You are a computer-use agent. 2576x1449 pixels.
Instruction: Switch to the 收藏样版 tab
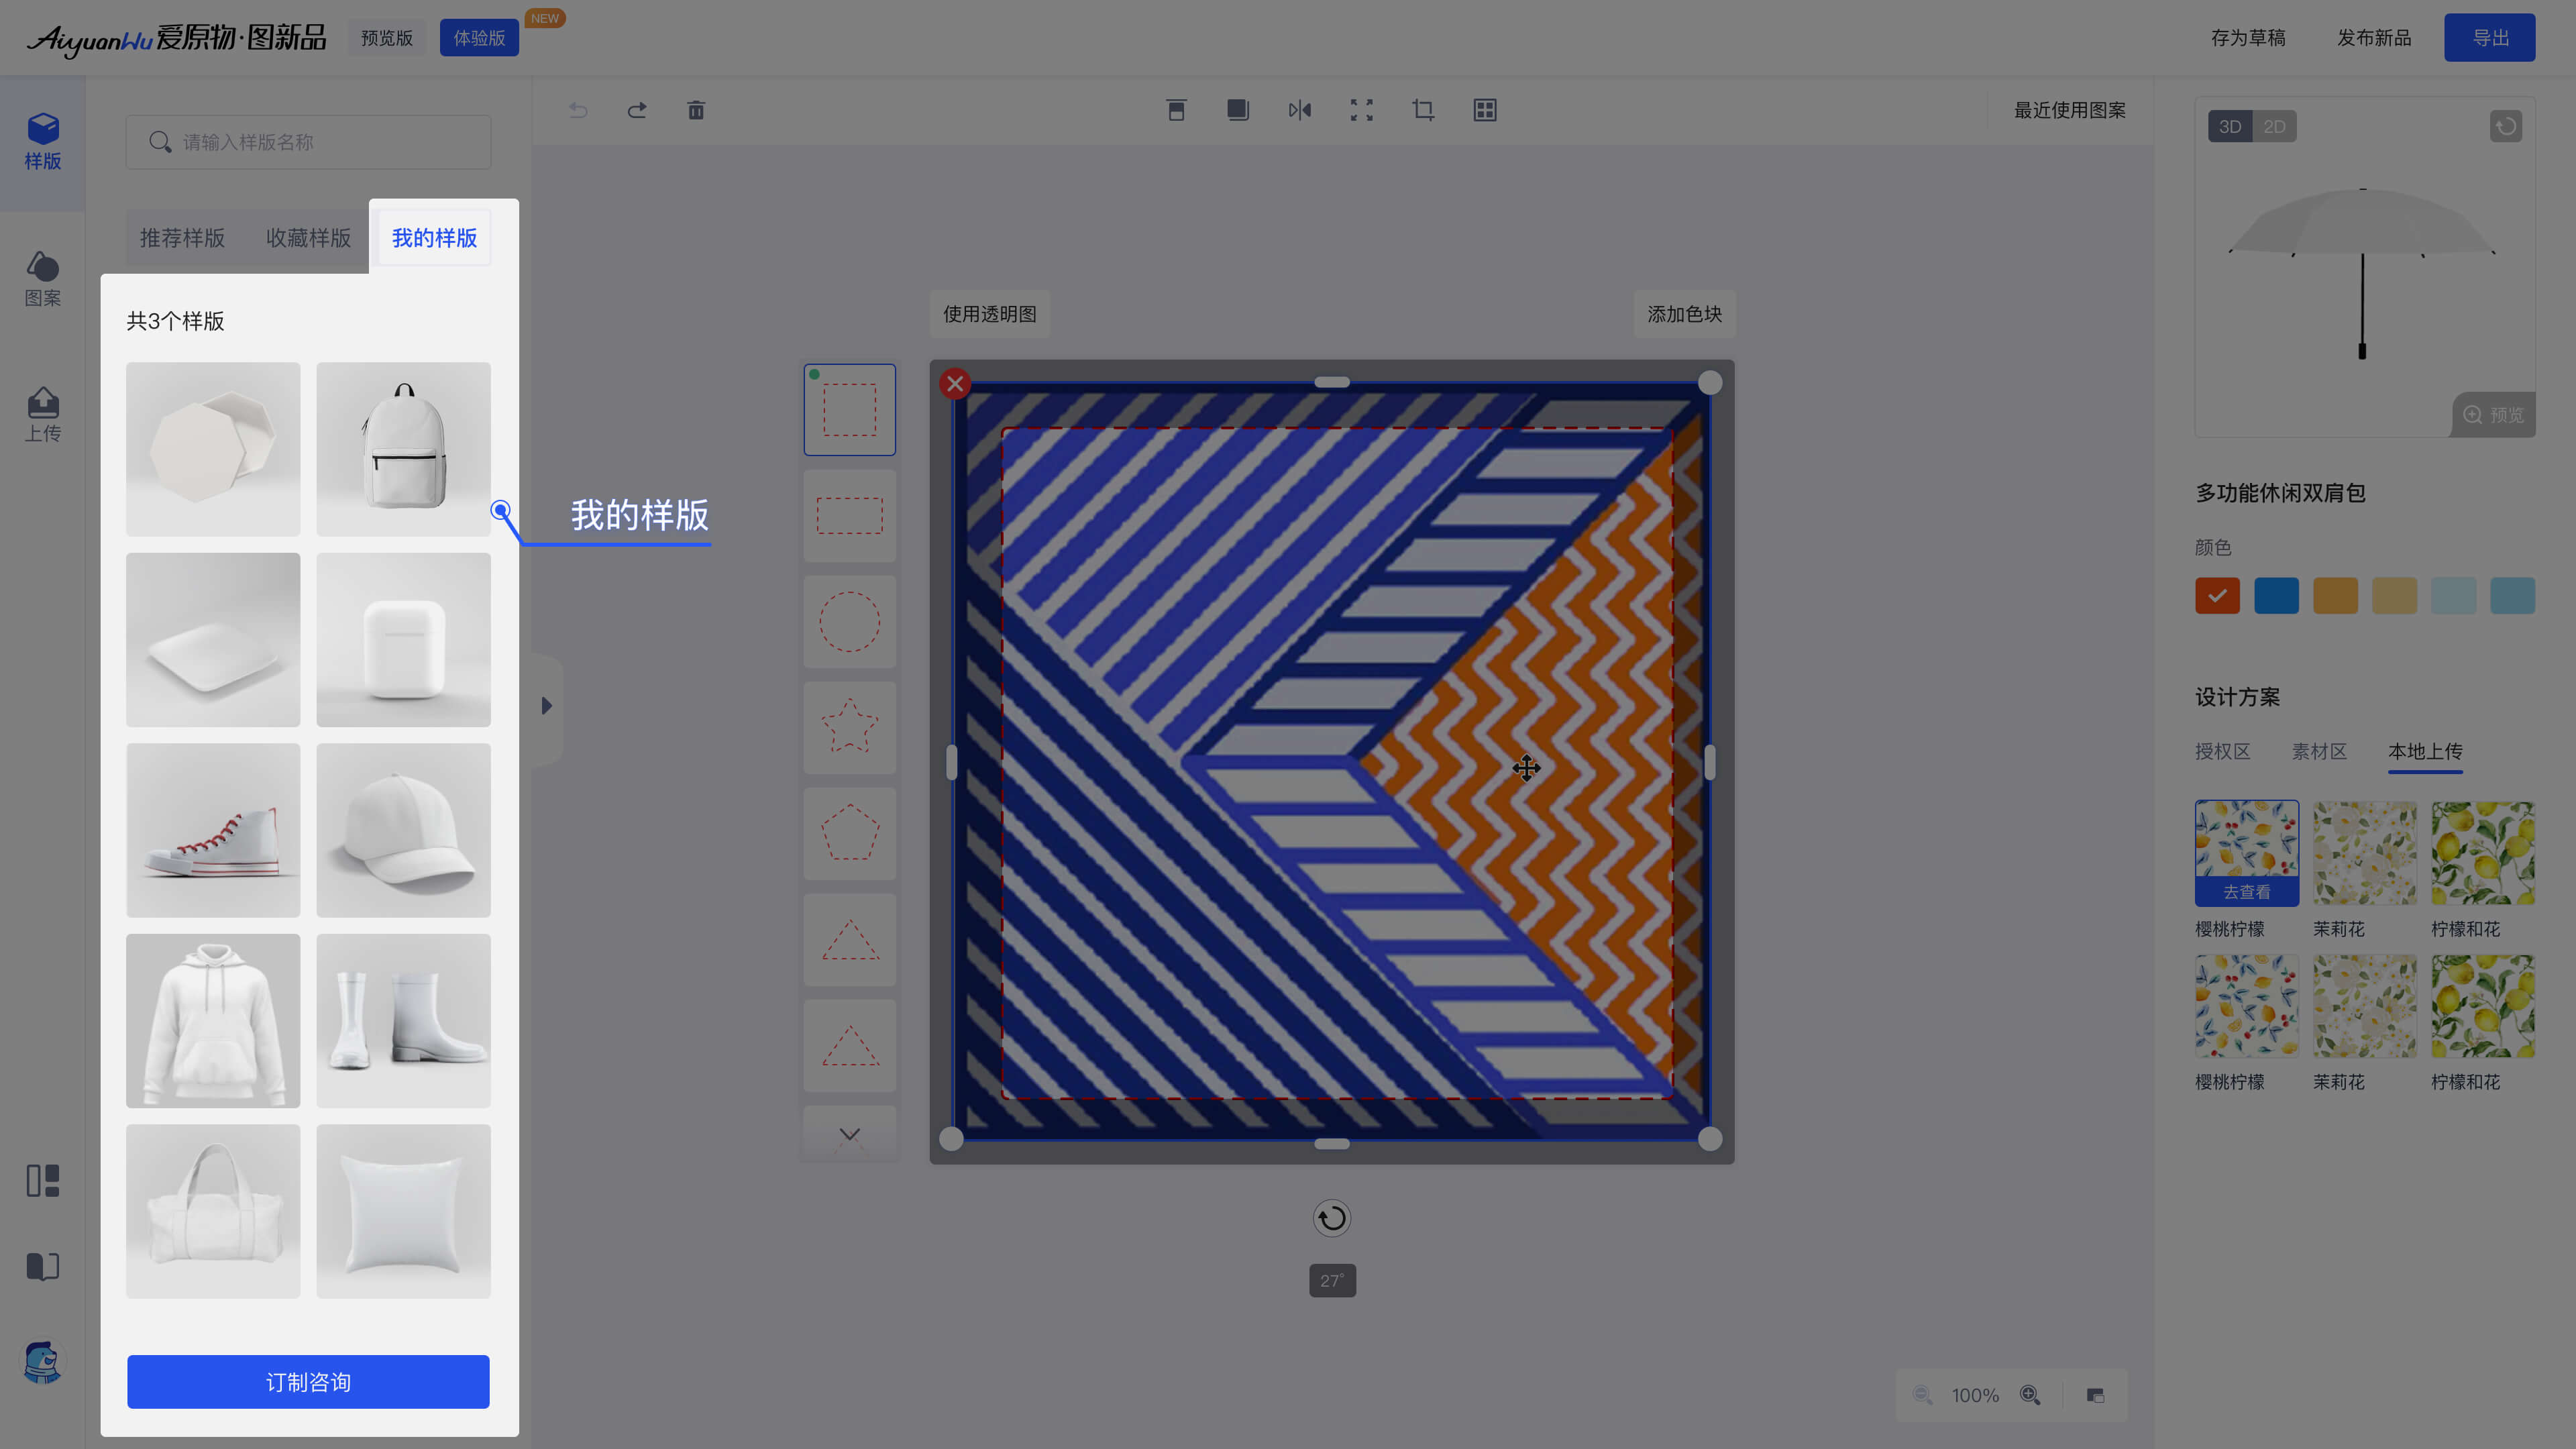308,238
